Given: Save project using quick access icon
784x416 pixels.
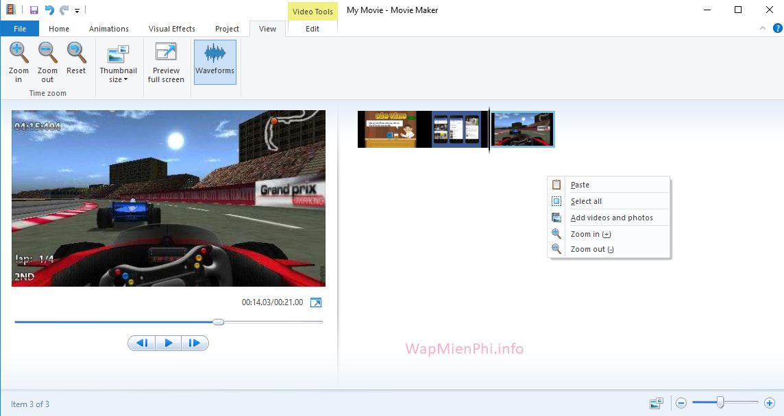Looking at the screenshot, I should click(34, 10).
